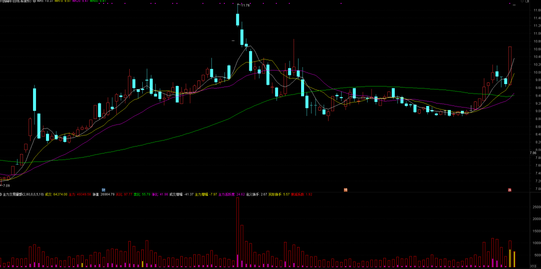Select the magenta MA20 value 9.47
The height and width of the screenshot is (269, 541).
point(80,1)
